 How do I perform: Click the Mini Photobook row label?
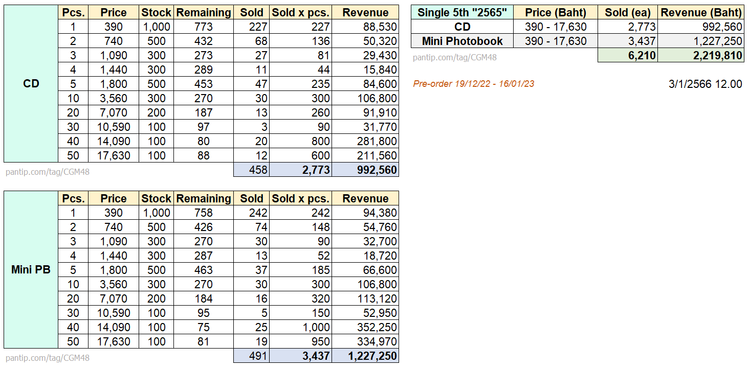tap(461, 41)
